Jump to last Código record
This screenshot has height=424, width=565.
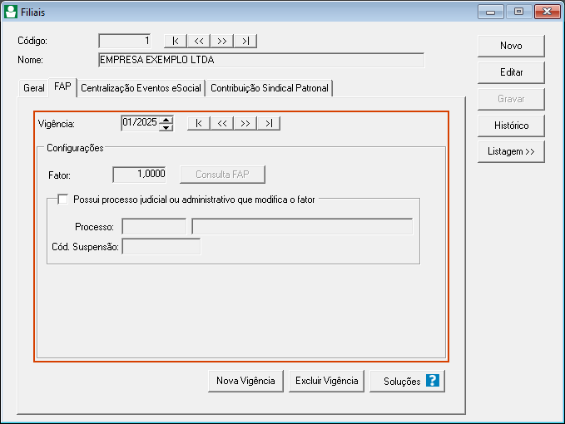tap(245, 41)
